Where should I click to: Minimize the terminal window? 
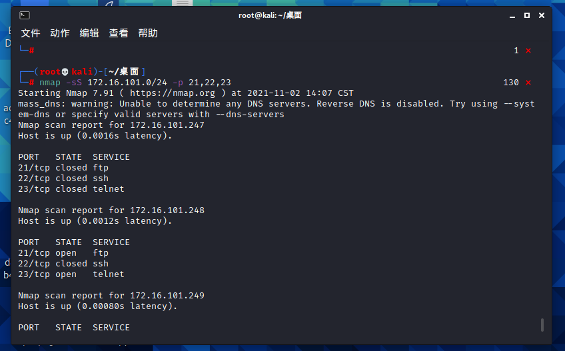pos(512,16)
